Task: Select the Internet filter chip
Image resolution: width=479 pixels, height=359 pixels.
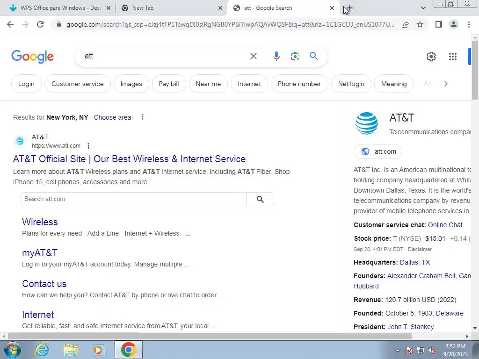Action: (x=249, y=84)
